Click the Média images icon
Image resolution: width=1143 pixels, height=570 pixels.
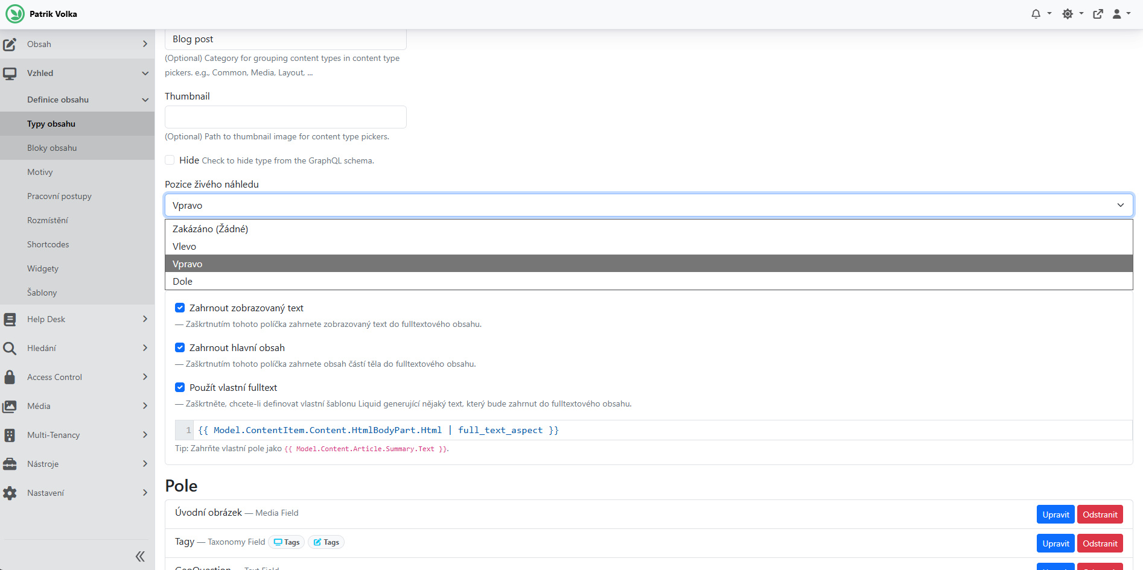tap(10, 406)
